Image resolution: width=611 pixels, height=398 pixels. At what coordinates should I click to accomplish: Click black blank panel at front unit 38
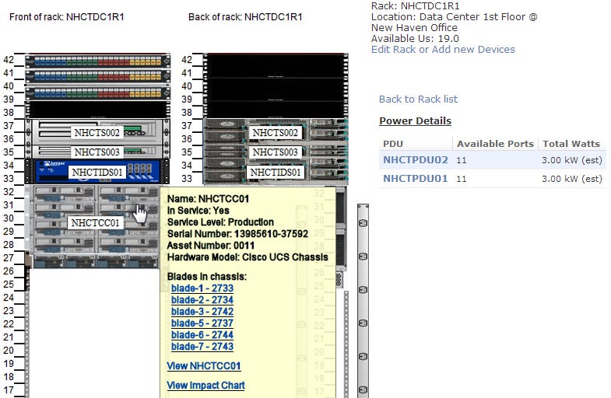tap(97, 110)
